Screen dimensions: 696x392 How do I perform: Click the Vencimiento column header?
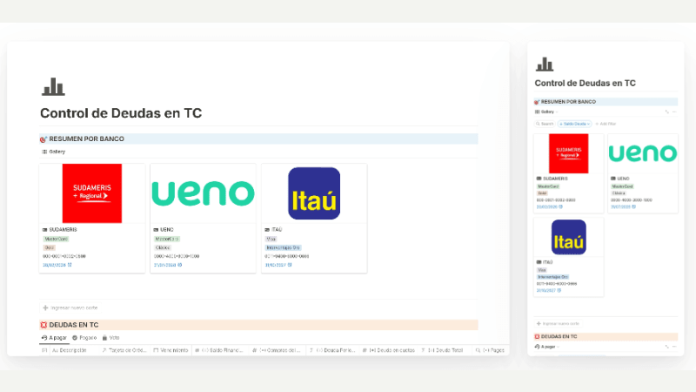point(171,351)
